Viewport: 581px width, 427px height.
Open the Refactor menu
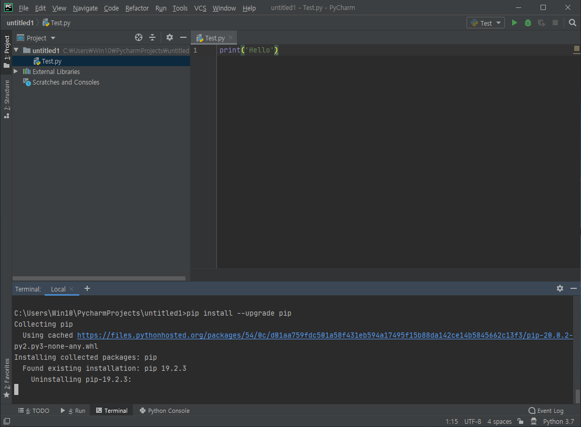point(137,8)
